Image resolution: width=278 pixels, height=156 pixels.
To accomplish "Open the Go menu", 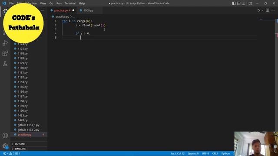I will [51, 3].
